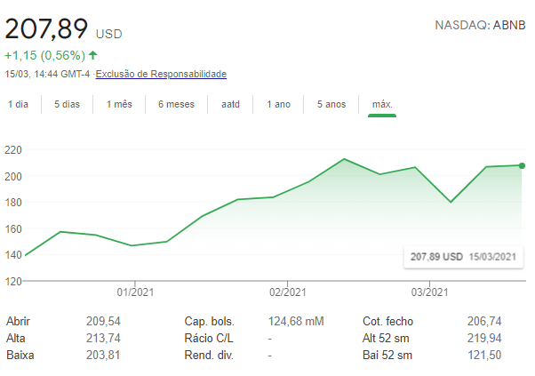
Task: Click the active 'máx.' tab
Action: [382, 105]
